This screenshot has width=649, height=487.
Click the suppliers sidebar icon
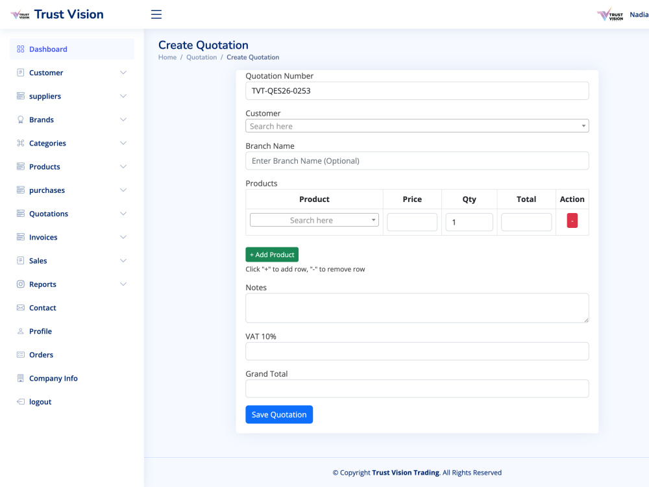pos(20,96)
